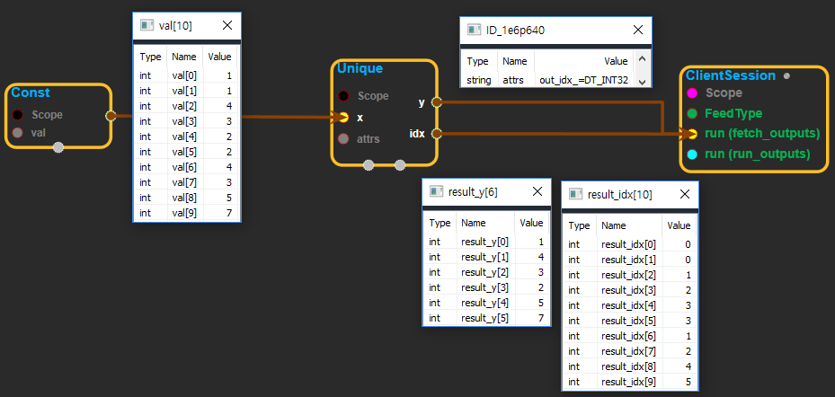Screen dimensions: 835x397
Task: Click the Const node val input pin
Action: click(18, 133)
